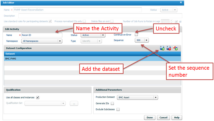Click the Cancel button
Screen dimensions: 214x121
[163, 117]
